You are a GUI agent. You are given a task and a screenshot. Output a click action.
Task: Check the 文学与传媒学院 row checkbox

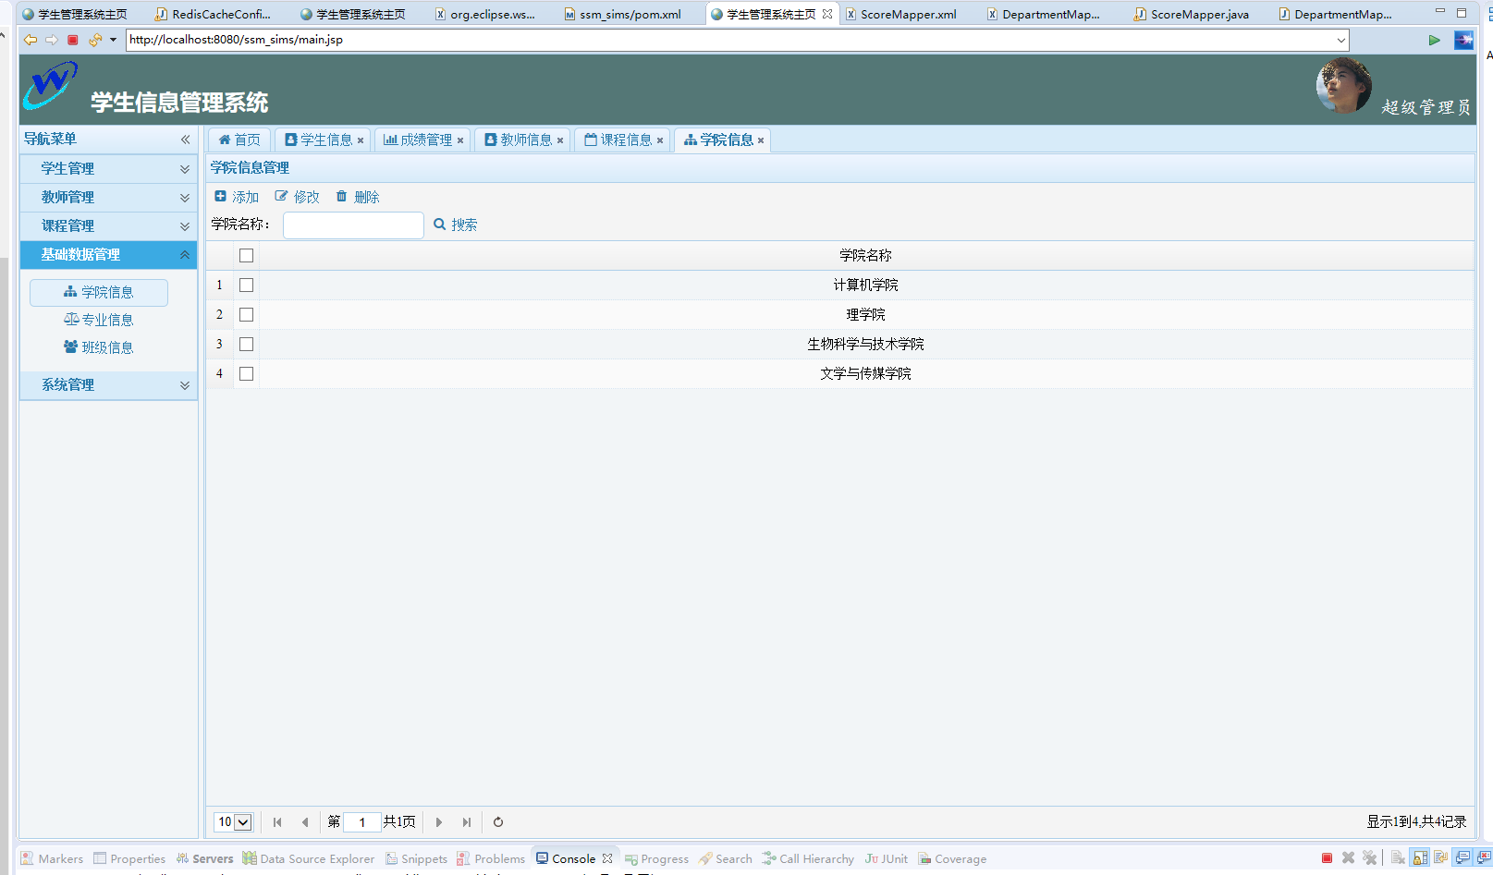(x=246, y=374)
